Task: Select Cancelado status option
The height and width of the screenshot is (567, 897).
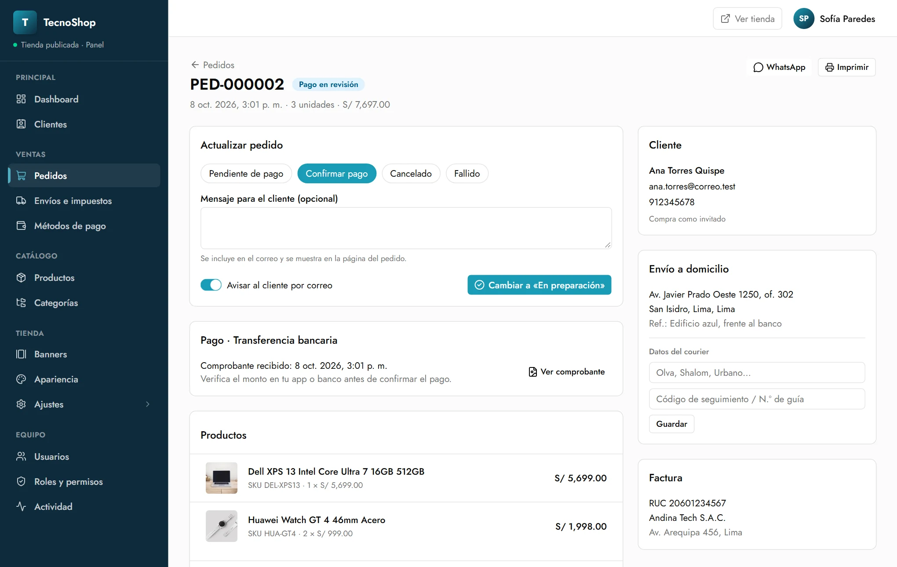Action: (x=411, y=174)
